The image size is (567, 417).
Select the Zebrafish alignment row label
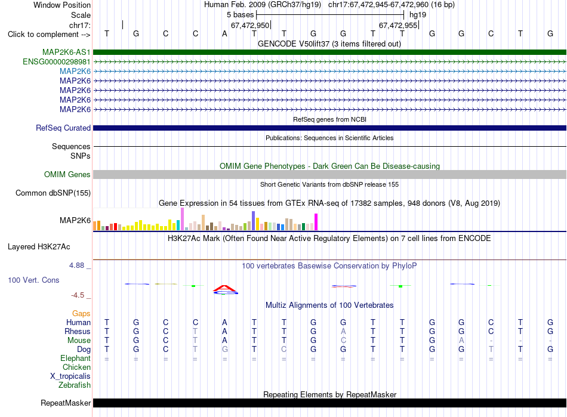pos(75,385)
